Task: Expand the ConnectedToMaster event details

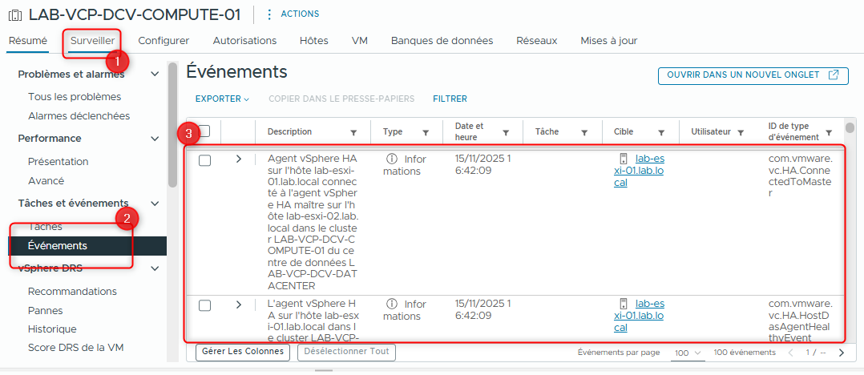Action: (x=239, y=159)
